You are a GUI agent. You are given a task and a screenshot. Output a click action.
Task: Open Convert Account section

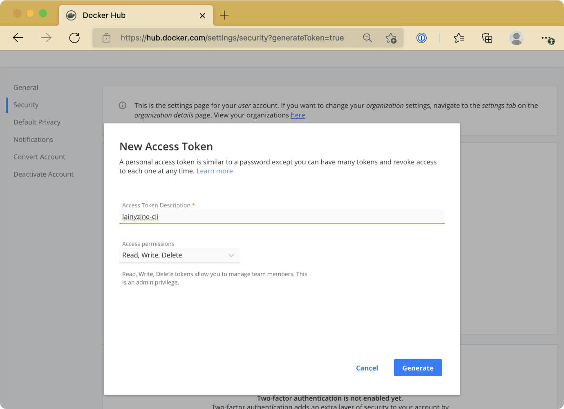pyautogui.click(x=39, y=157)
